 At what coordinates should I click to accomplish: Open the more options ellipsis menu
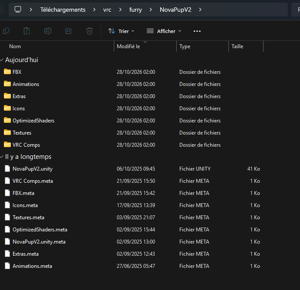(197, 31)
